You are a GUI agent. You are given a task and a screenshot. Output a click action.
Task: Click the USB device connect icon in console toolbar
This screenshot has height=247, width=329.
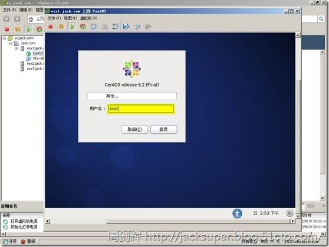(148, 27)
